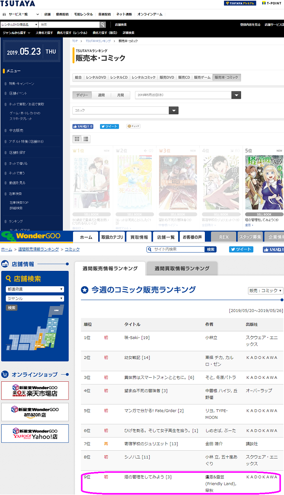The width and height of the screenshot is (284, 495).
Task: Switch to the 販売ゲーム tab
Action: click(x=202, y=78)
